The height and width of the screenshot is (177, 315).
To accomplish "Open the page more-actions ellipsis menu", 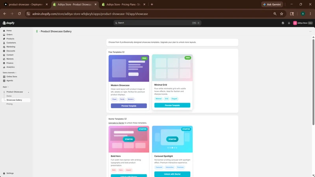I will (310, 31).
